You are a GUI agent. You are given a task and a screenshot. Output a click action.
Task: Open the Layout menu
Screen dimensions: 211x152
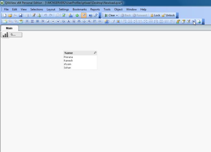click(x=51, y=9)
